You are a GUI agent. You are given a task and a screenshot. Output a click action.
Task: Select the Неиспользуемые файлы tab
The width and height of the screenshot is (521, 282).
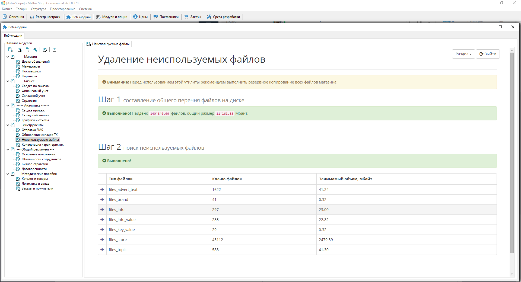tap(108, 44)
